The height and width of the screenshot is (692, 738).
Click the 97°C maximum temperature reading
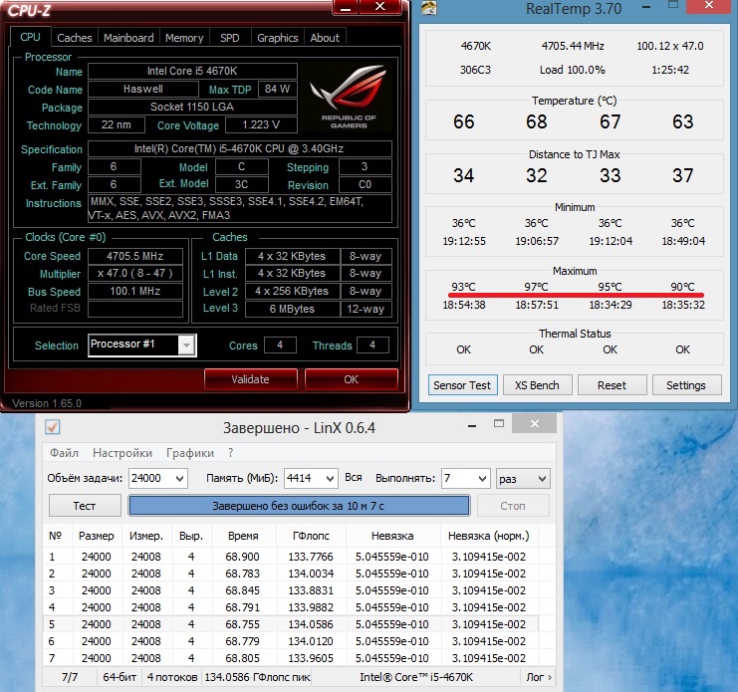point(537,287)
